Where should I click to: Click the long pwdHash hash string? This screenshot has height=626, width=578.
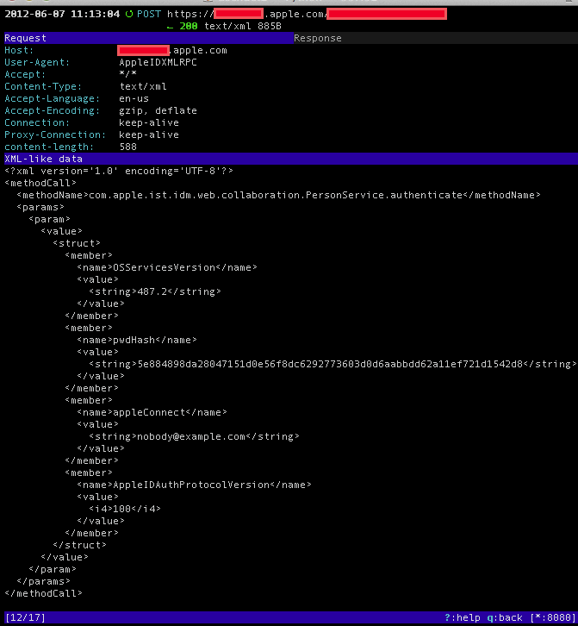330,364
